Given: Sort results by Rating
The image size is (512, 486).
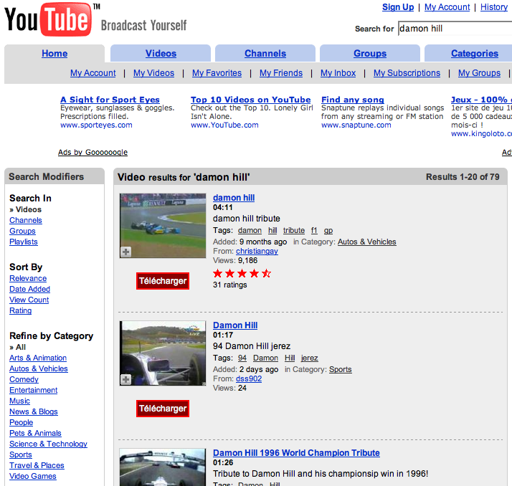Looking at the screenshot, I should 20,310.
